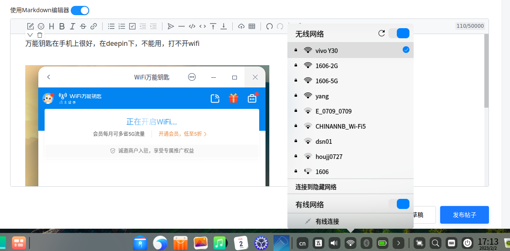Apply strikethrough formatting
The width and height of the screenshot is (510, 251).
(x=83, y=26)
